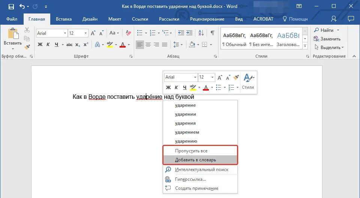Click the Помощник tell-me box

(x=295, y=19)
